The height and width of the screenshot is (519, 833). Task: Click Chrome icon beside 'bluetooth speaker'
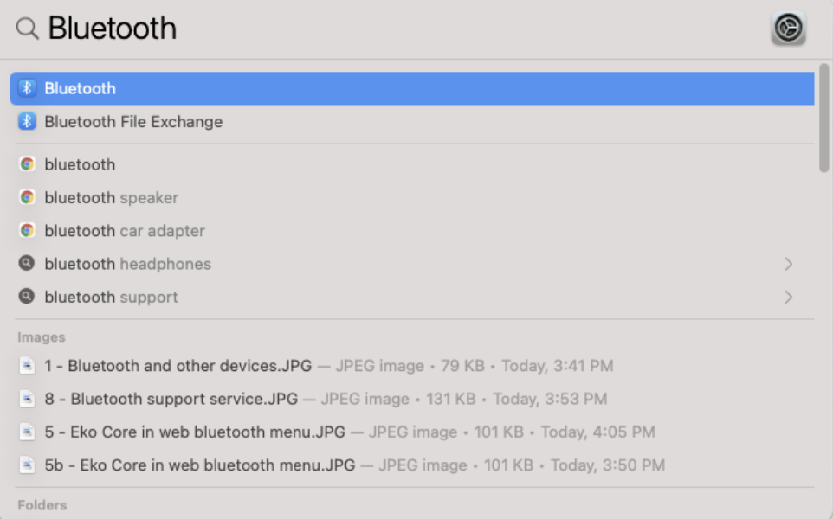pyautogui.click(x=27, y=197)
